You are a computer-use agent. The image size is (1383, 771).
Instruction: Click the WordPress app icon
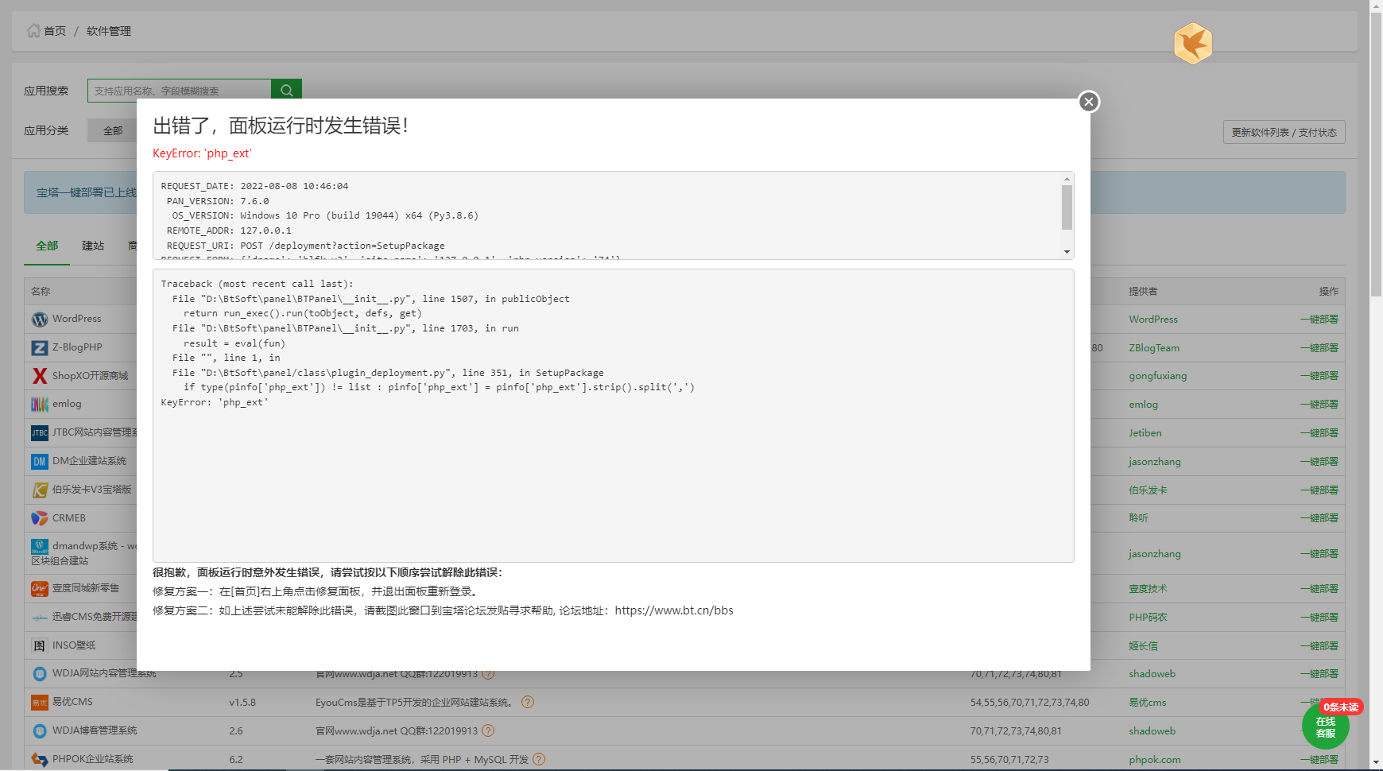[40, 320]
